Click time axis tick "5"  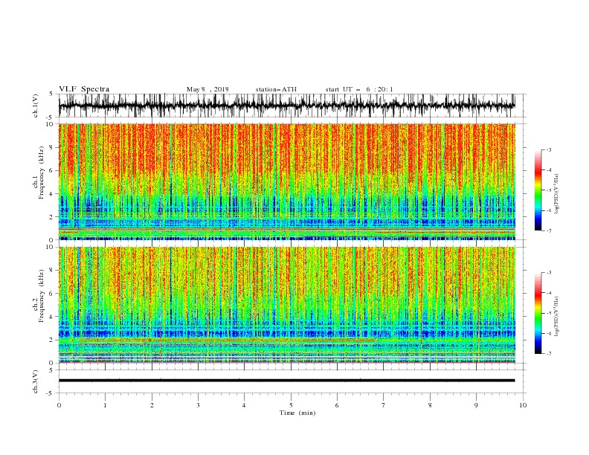pyautogui.click(x=291, y=405)
